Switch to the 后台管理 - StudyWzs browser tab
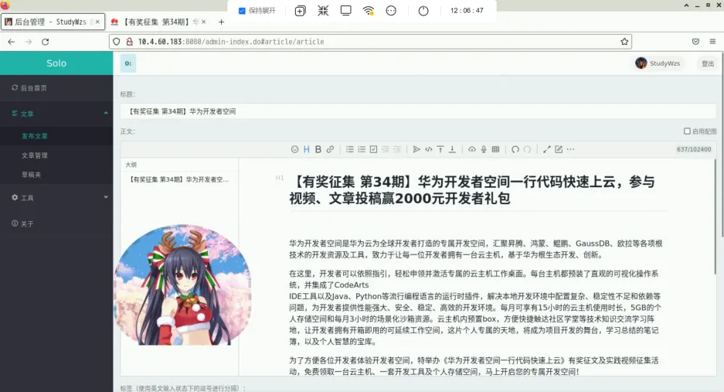Viewport: 724px width, 392px height. [53, 22]
